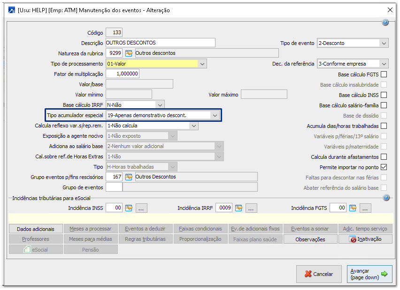Open help icon at top right corner

click(x=385, y=22)
